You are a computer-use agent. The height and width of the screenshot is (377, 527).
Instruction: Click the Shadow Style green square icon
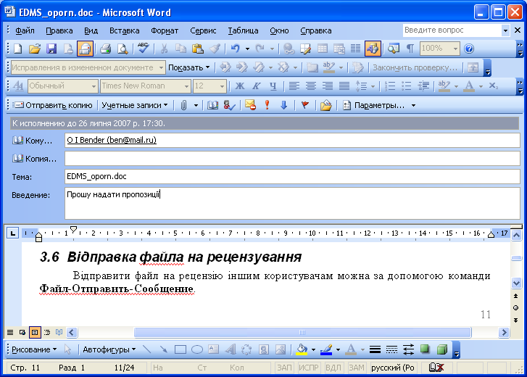click(425, 349)
